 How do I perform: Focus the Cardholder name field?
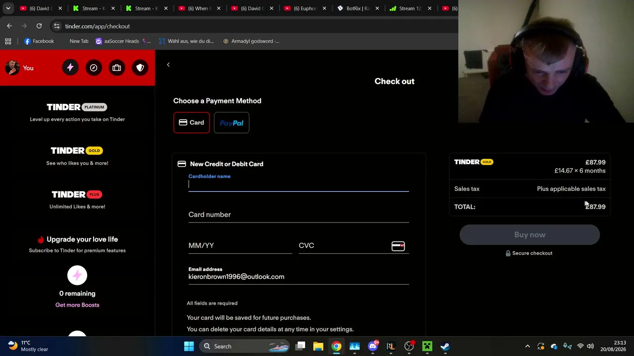pyautogui.click(x=299, y=184)
